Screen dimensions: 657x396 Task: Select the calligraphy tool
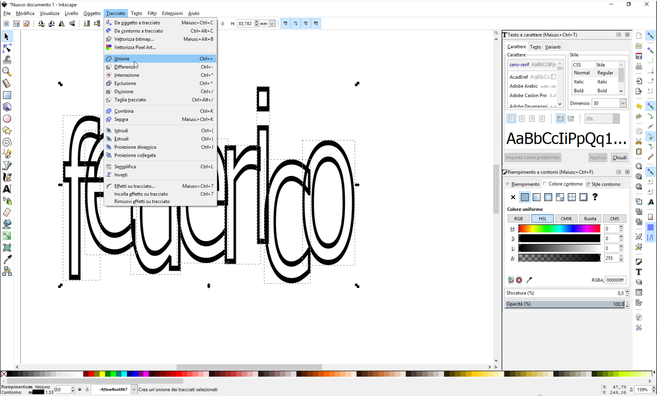(x=7, y=177)
